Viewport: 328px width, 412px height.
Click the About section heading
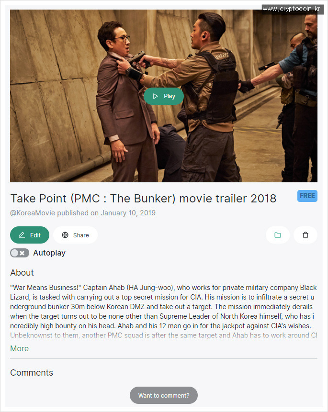pos(22,272)
